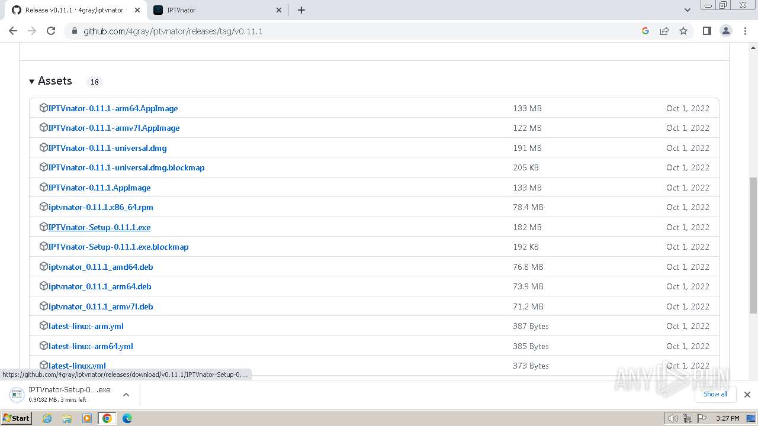Screen dimensions: 758x426
Task: Open network icon in system tray
Action: [x=687, y=418]
